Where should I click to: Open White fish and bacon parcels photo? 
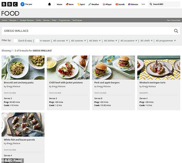pyautogui.click(x=23, y=125)
